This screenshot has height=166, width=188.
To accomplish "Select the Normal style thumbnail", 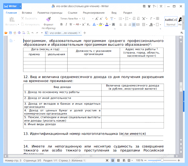I will [171, 21].
